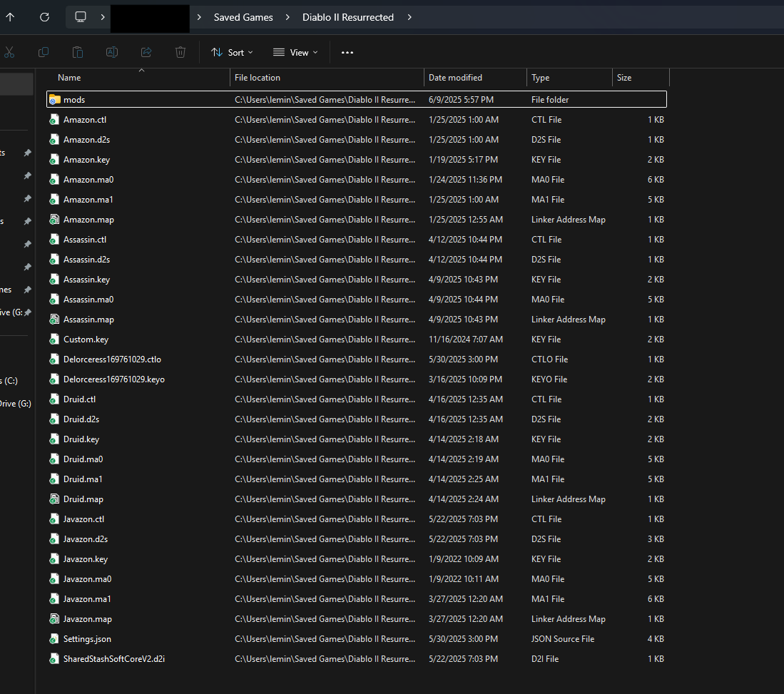Click the Paste clipboard icon
The image size is (784, 694).
pyautogui.click(x=78, y=52)
